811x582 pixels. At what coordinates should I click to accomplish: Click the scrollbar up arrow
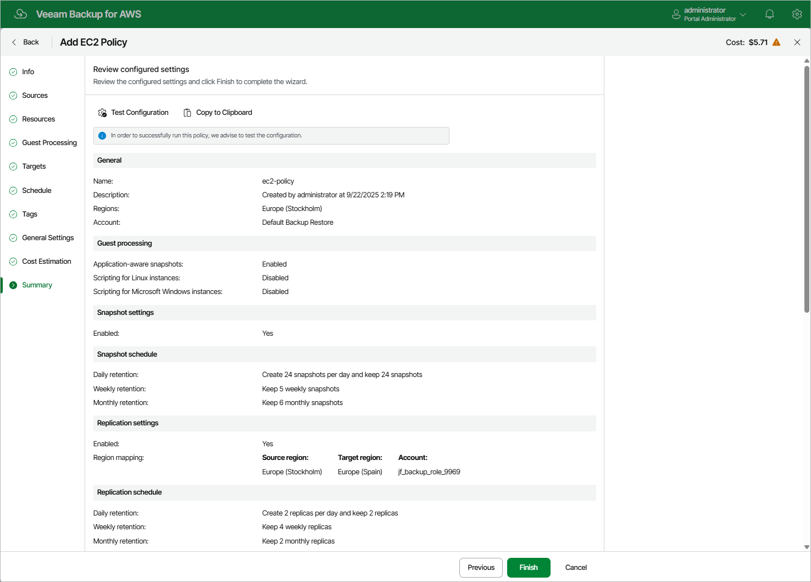tap(807, 61)
